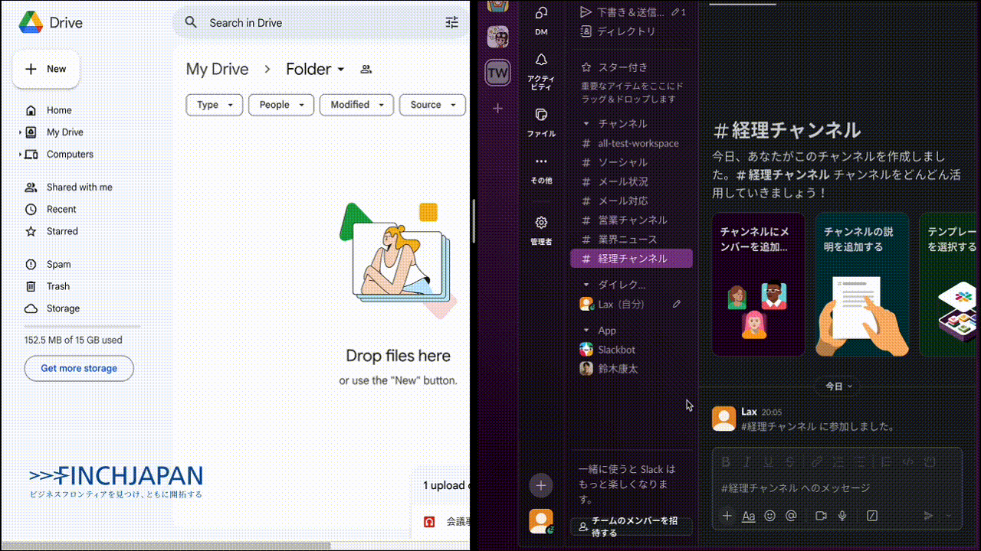Screen dimensions: 981x551
Task: Click the 管理者 gear icon in Slack
Action: tap(541, 223)
